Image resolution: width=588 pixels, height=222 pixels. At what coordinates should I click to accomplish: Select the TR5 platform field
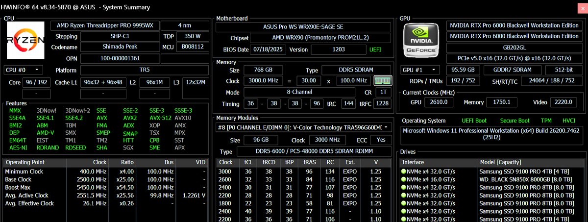[145, 71]
